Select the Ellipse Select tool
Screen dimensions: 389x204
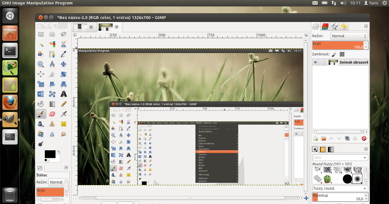pos(52,34)
